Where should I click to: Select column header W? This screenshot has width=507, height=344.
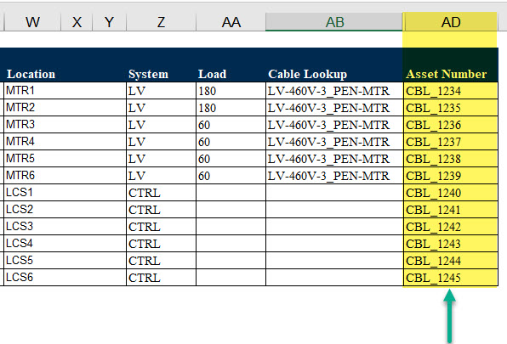click(x=32, y=22)
